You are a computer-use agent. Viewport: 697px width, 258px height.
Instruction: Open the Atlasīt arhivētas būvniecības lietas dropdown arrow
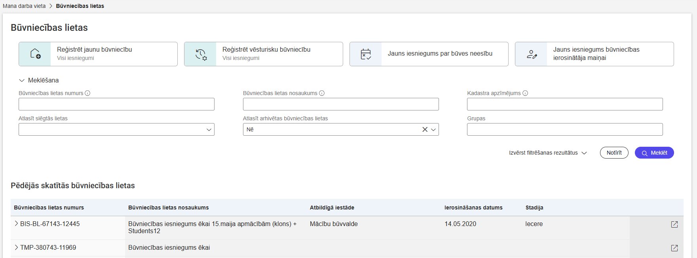pyautogui.click(x=433, y=129)
